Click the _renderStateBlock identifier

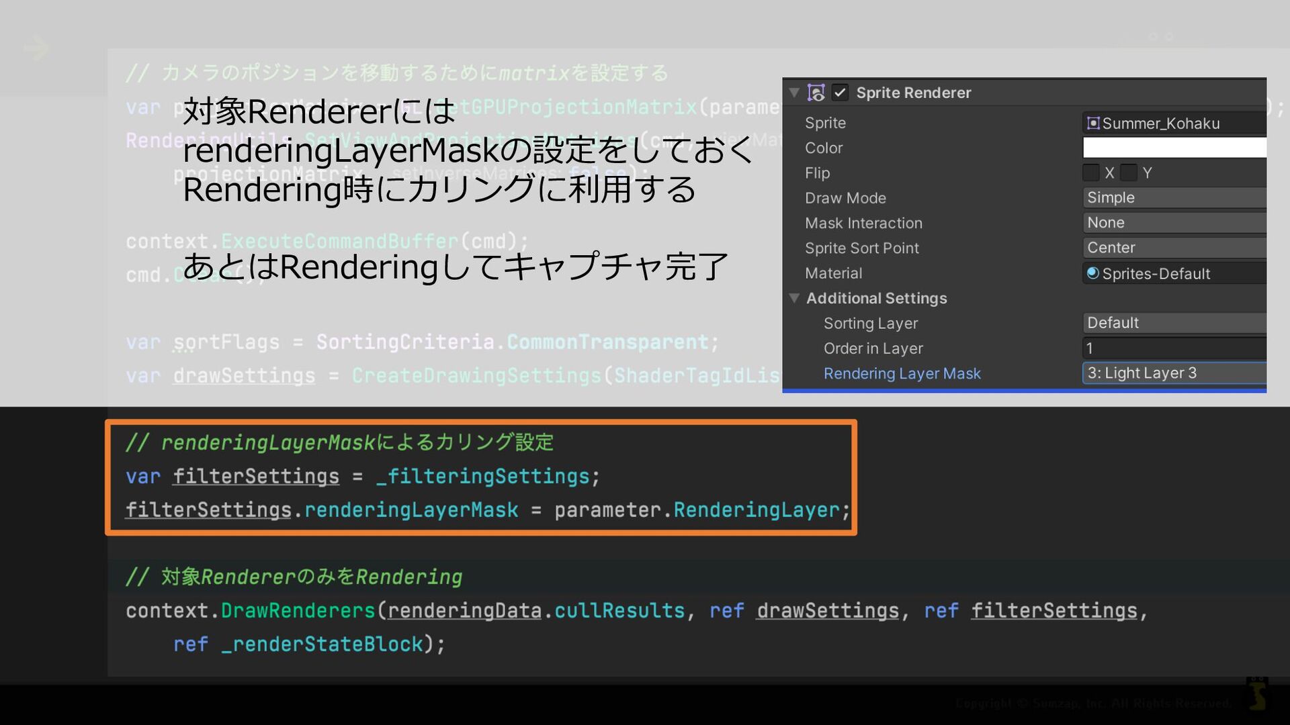pyautogui.click(x=322, y=644)
